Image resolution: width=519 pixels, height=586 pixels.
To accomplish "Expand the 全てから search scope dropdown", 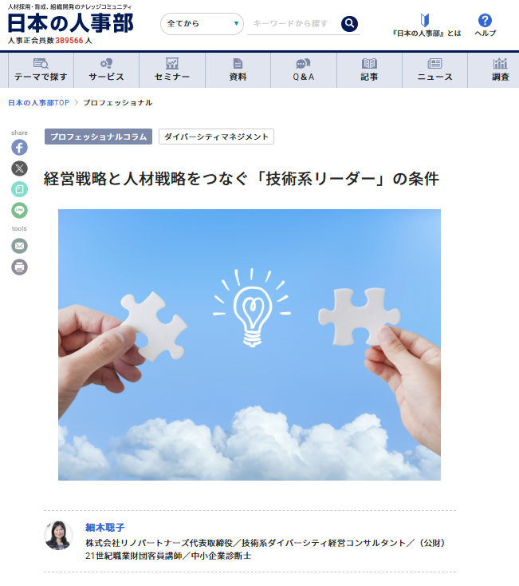I will pos(202,24).
